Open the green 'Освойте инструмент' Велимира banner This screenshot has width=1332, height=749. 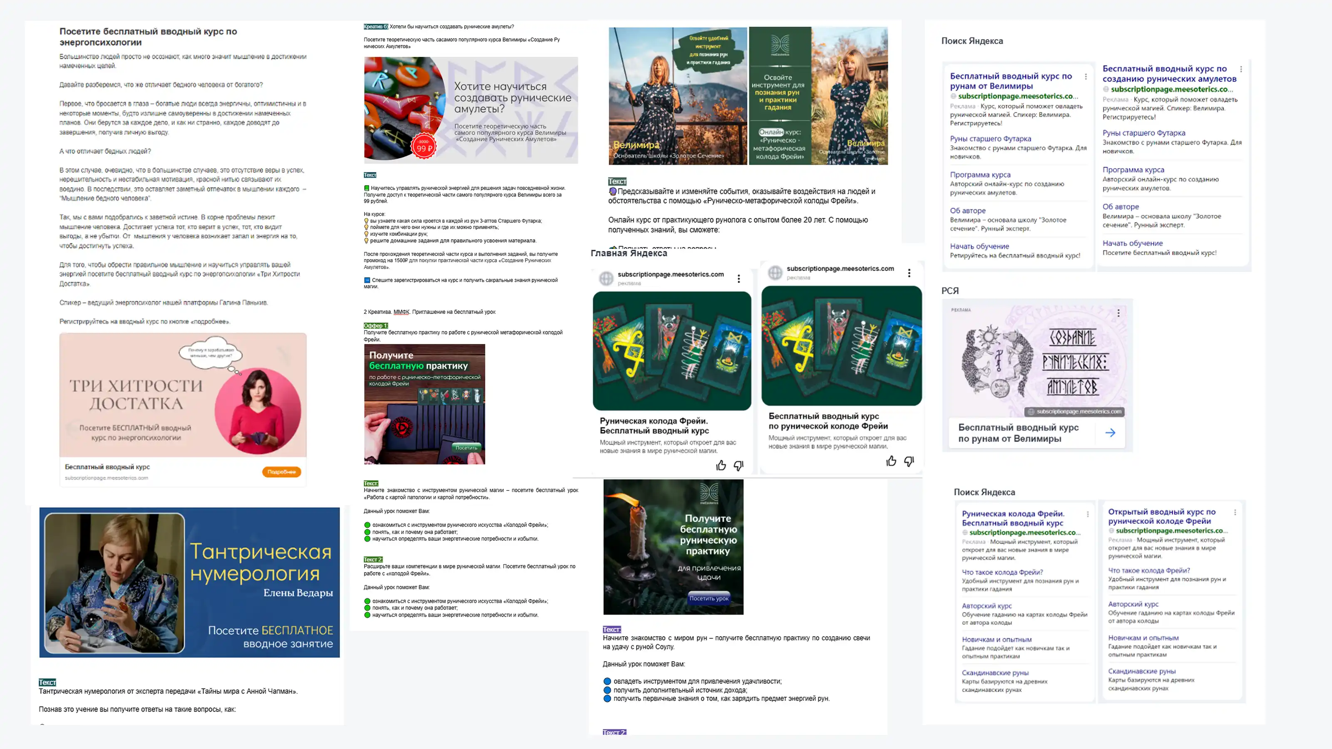818,96
